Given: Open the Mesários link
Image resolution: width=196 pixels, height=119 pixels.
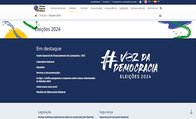Looking at the screenshot, I should click(x=41, y=67).
